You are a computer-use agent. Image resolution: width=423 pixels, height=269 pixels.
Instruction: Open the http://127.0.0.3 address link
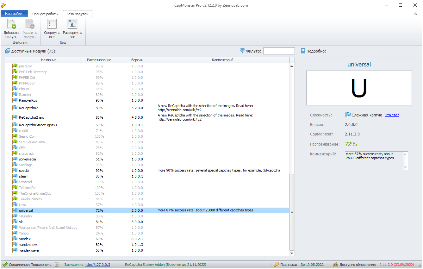(97, 265)
